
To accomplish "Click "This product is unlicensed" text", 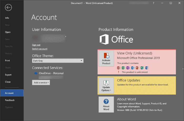I will [135, 72].
